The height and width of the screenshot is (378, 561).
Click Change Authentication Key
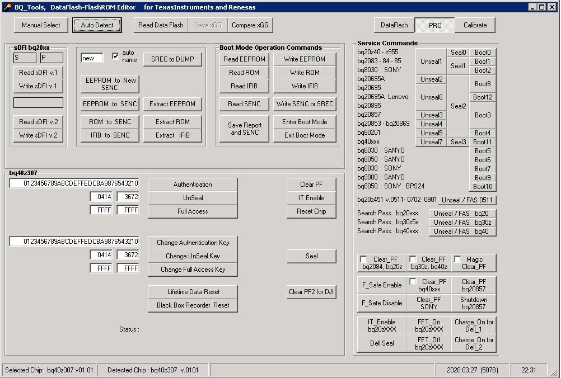pos(193,243)
